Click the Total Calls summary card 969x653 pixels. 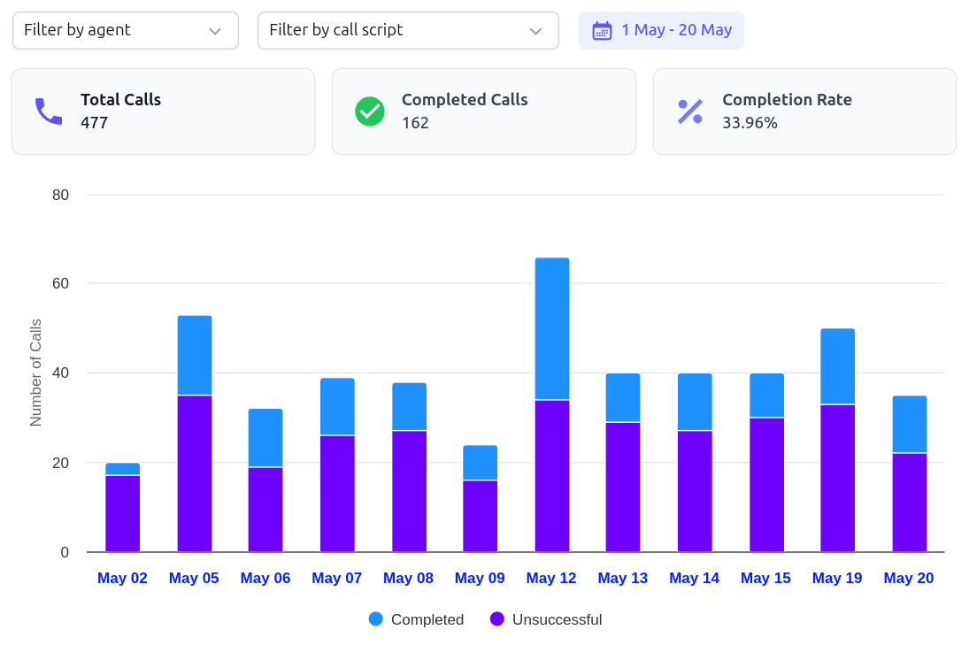click(x=163, y=111)
